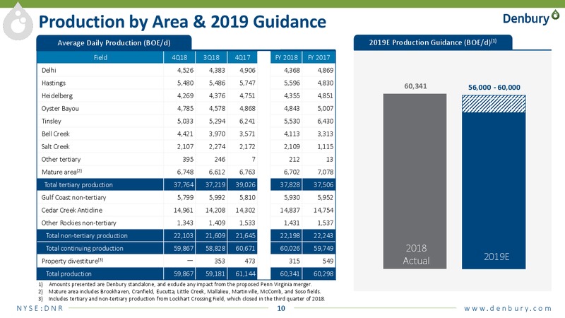Screen dimensions: 565x318
Task: Click the 'Total tertiary production' row label
Action: (78, 184)
